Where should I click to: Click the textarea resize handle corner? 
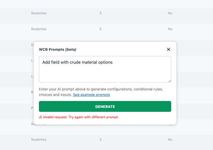pos(170,81)
